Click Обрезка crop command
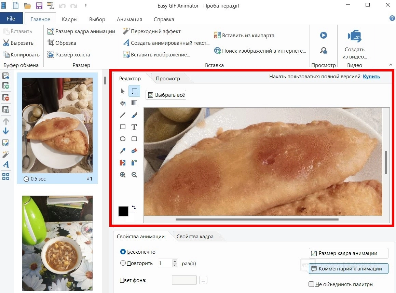 62,43
